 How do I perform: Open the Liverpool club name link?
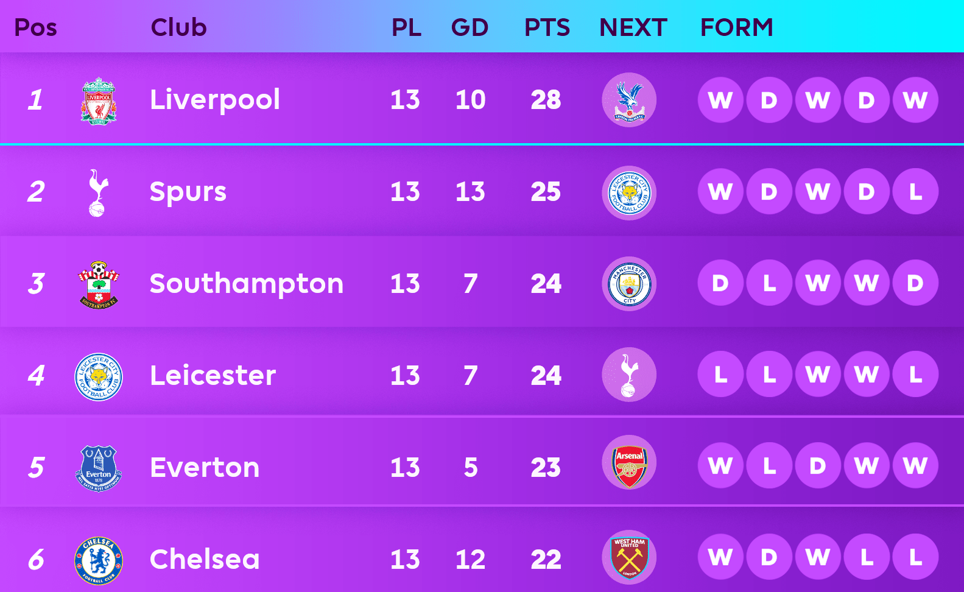215,100
